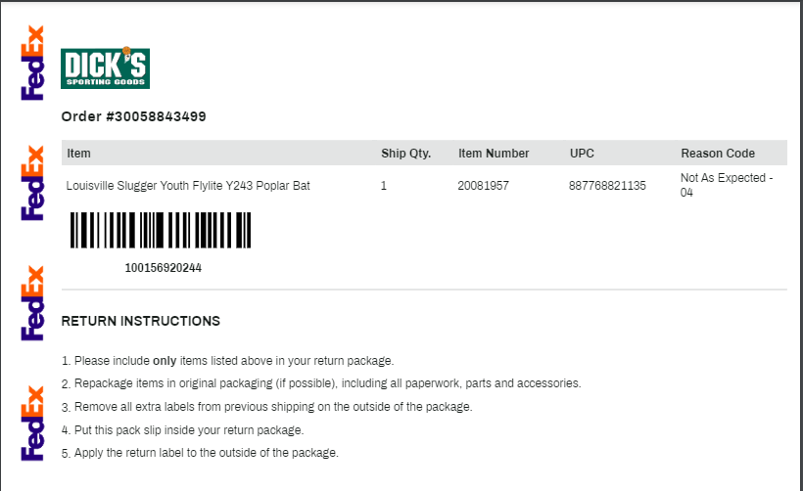
Task: Click the RETURN INSTRUCTIONS heading
Action: tap(141, 321)
